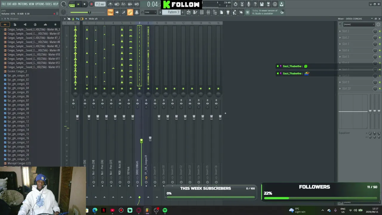Open the OPTIONS menu
Image resolution: width=382 pixels, height=215 pixels.
pyautogui.click(x=40, y=4)
